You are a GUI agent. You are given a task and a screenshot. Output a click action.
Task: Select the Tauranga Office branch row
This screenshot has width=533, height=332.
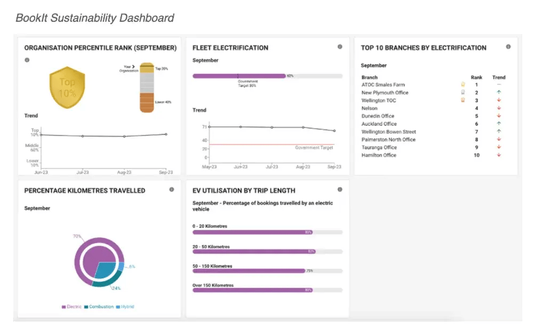(x=433, y=147)
